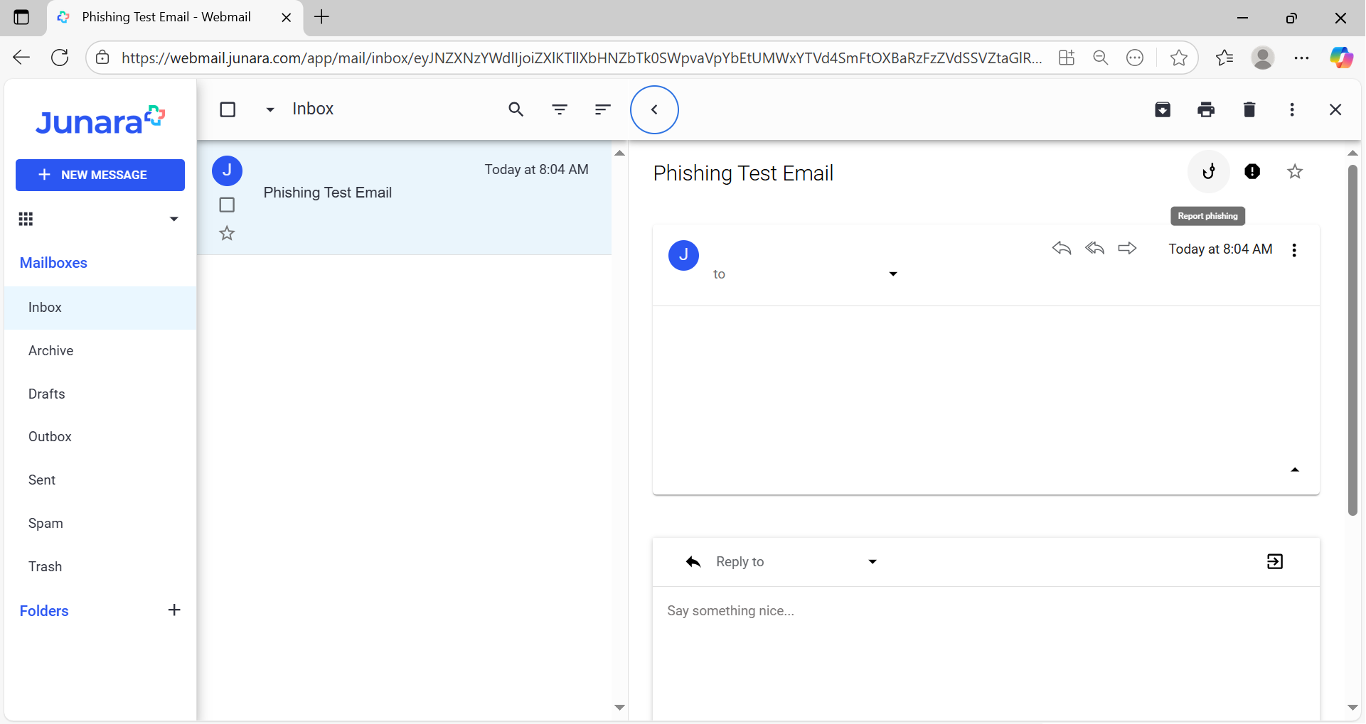Delete the open email with trash icon
This screenshot has width=1366, height=724.
1249,109
